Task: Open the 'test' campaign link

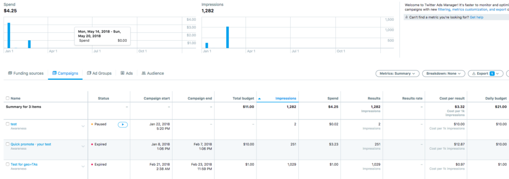Action: (13, 124)
